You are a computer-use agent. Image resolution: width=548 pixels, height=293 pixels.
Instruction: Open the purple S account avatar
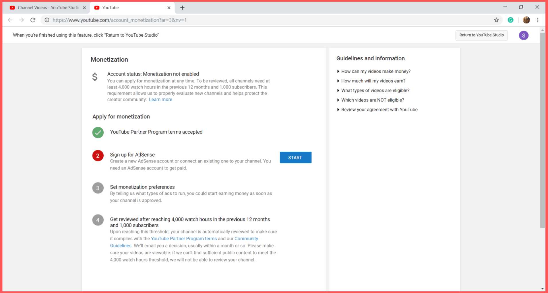point(524,35)
